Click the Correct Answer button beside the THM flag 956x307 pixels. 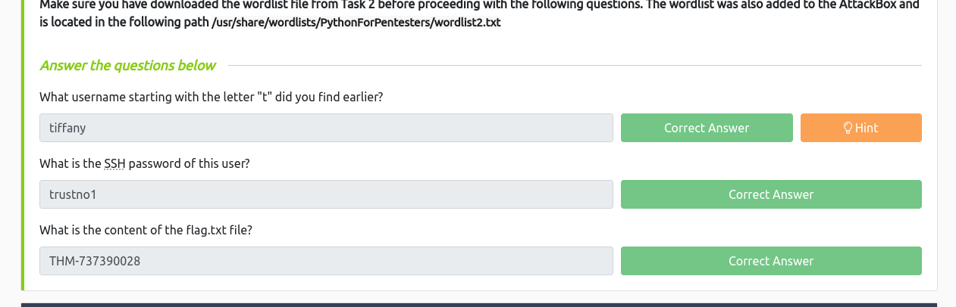(770, 261)
